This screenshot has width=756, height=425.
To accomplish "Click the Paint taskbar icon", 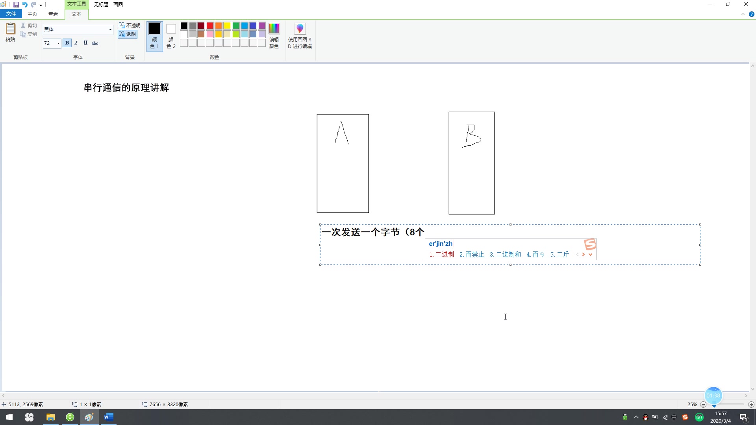I will pyautogui.click(x=89, y=417).
